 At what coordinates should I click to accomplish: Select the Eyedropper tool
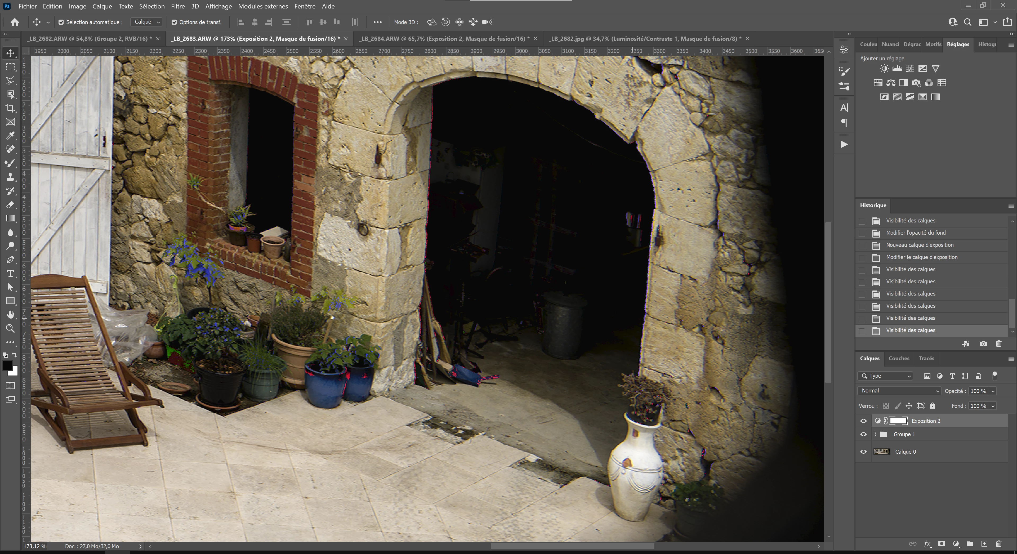[x=11, y=136]
